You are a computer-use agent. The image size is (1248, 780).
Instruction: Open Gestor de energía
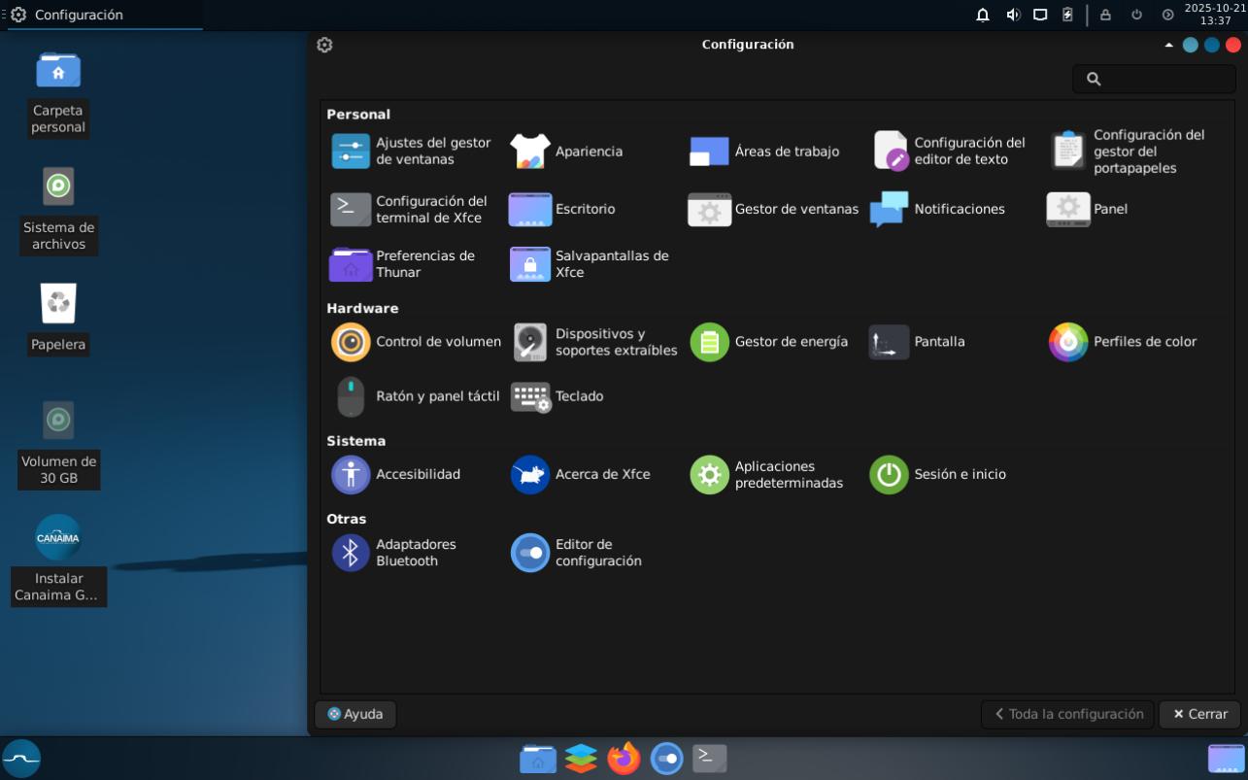coord(768,342)
